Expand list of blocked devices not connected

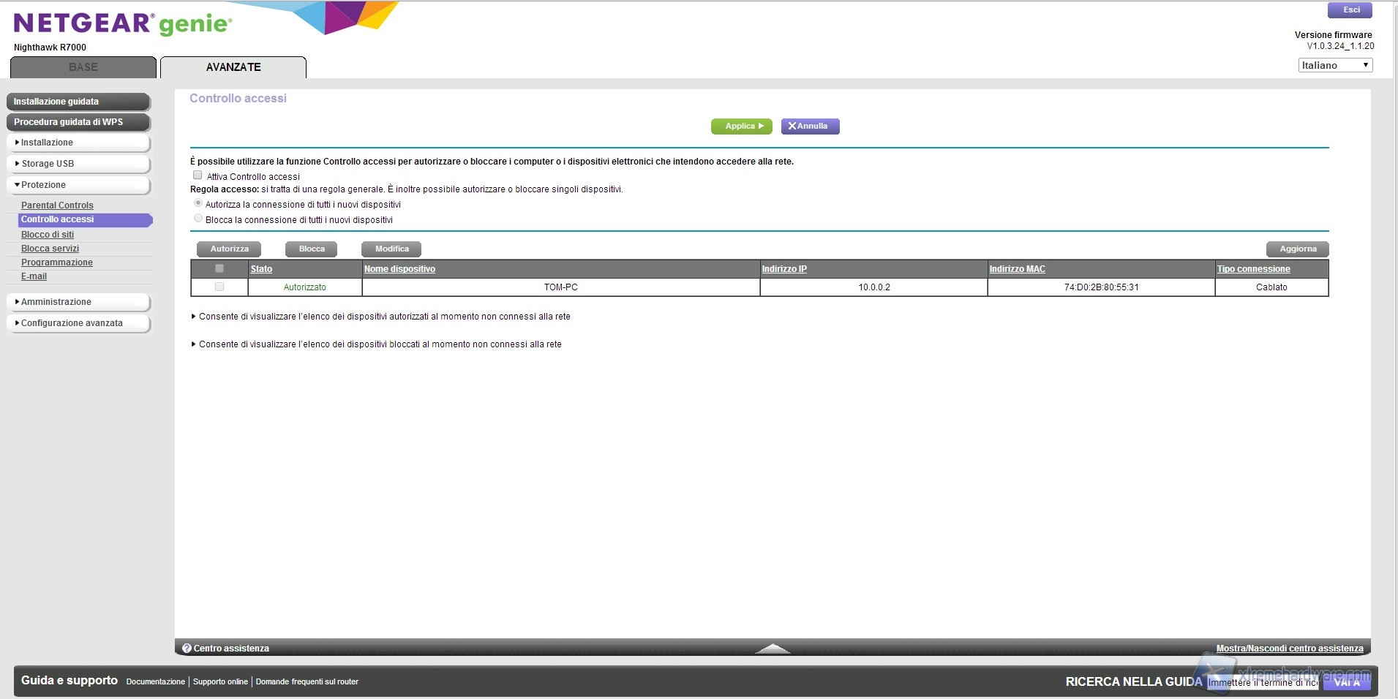376,344
